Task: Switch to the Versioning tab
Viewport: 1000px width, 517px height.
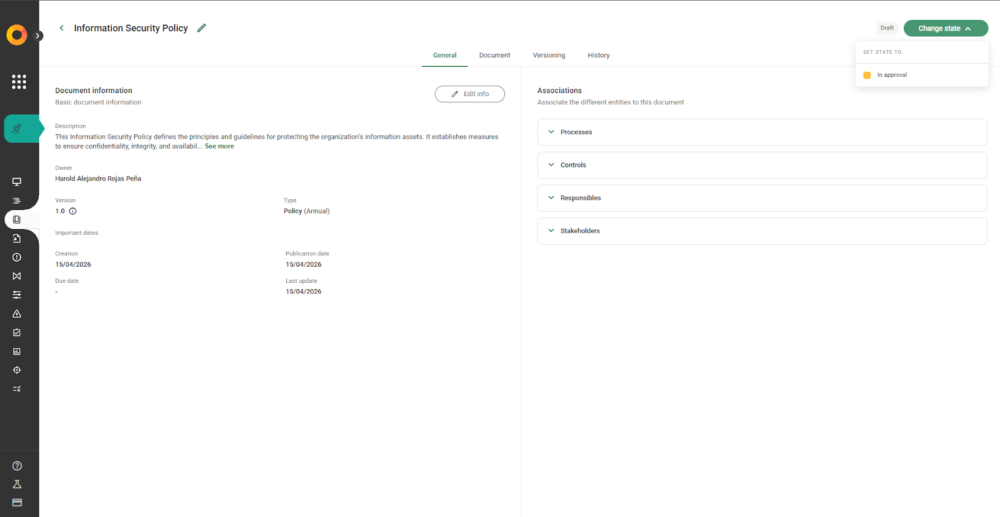Action: click(549, 56)
